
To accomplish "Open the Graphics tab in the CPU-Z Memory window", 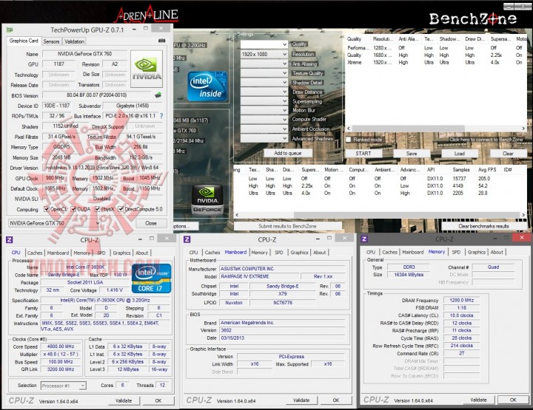I will click(476, 252).
